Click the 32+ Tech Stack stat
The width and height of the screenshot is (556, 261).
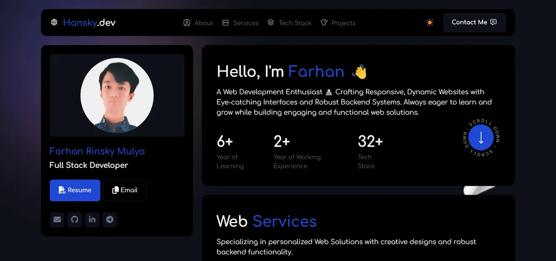370,152
